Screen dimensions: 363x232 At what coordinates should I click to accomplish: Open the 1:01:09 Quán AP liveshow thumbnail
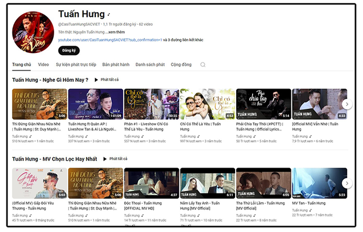[95, 104]
